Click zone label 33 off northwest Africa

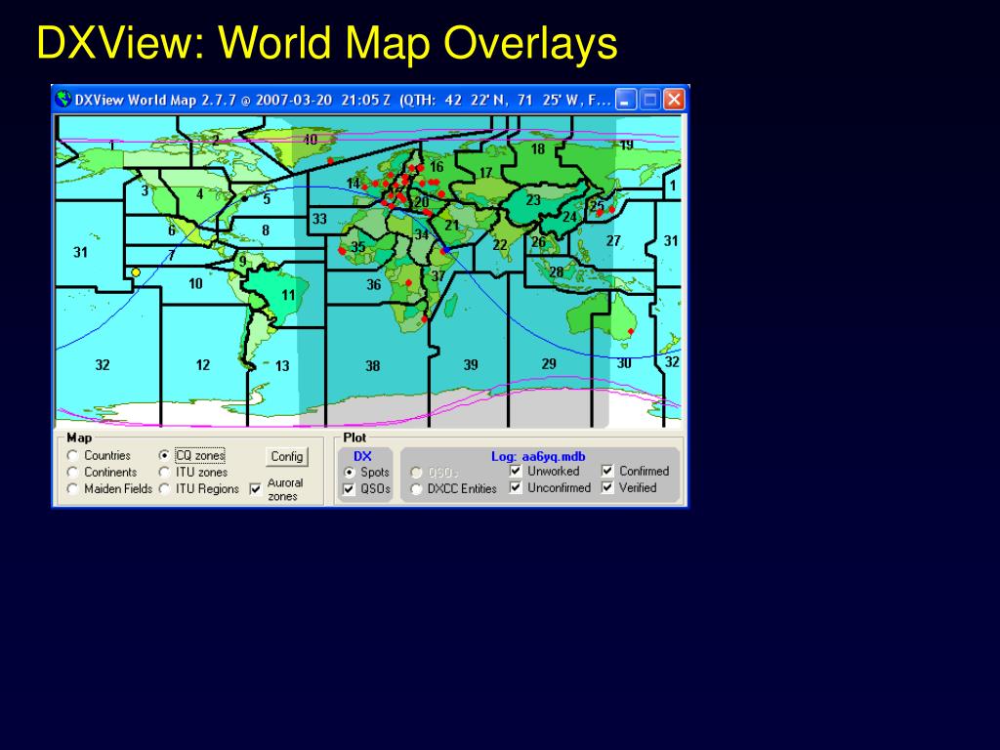coord(319,219)
